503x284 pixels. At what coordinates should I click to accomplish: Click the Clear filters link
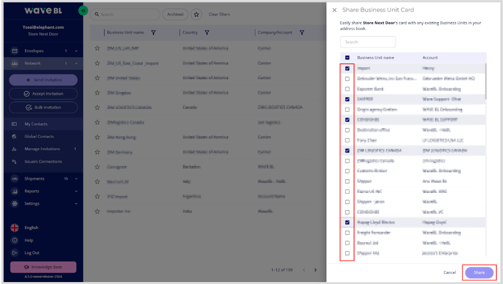click(x=219, y=14)
